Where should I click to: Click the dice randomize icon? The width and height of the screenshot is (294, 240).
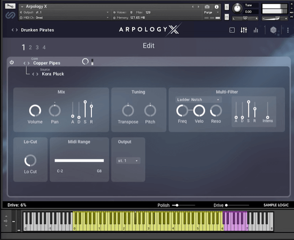(273, 30)
